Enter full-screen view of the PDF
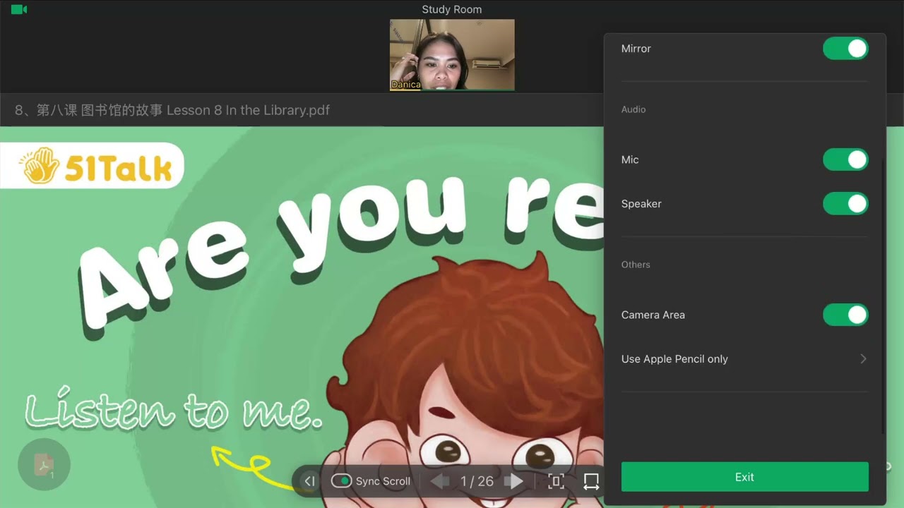This screenshot has width=904, height=508. pos(556,481)
